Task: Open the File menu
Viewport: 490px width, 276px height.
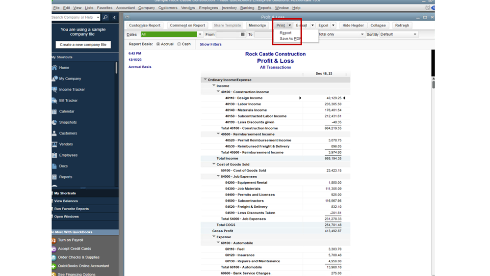Action: pos(56,8)
